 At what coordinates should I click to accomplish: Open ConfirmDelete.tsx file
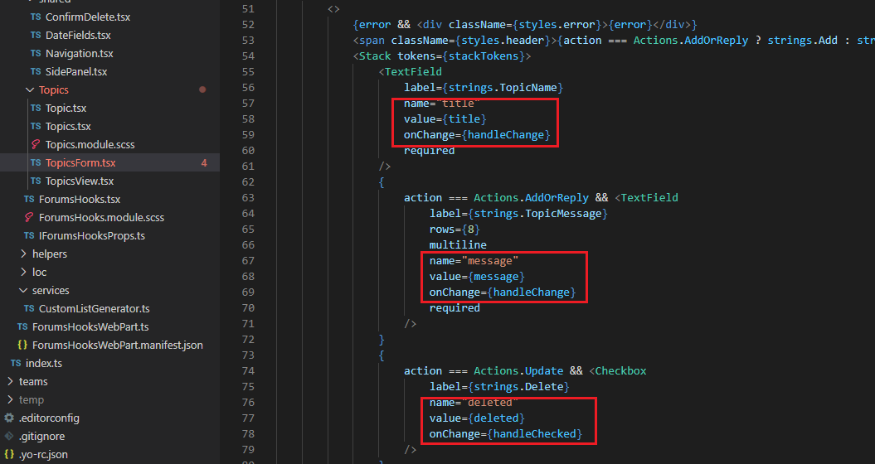click(87, 17)
